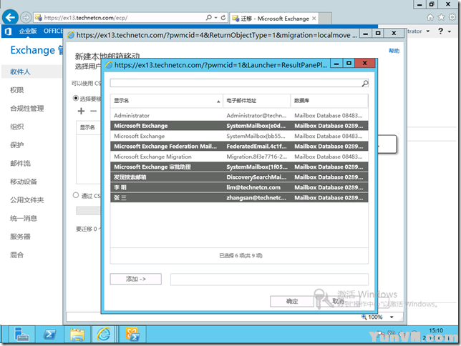Expand the help question mark dropdown arrow
The width and height of the screenshot is (461, 346).
point(450,31)
